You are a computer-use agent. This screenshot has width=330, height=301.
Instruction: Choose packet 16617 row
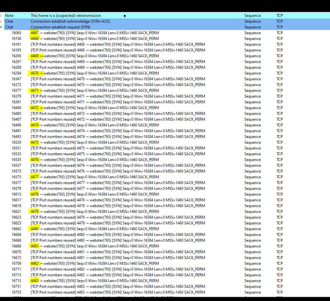point(165,200)
